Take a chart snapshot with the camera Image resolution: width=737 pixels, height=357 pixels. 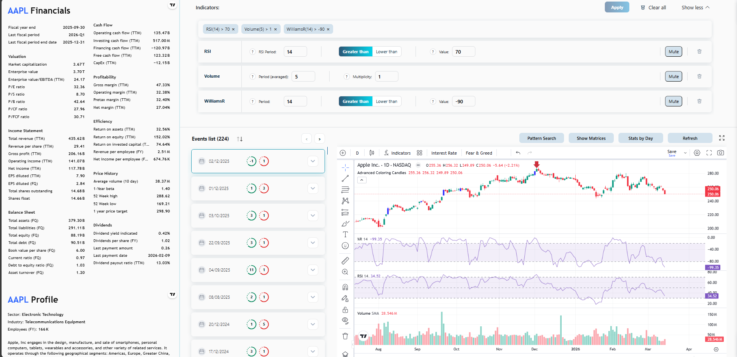(x=721, y=153)
